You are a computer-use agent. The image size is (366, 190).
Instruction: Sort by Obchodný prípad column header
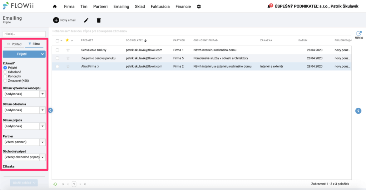coord(206,40)
